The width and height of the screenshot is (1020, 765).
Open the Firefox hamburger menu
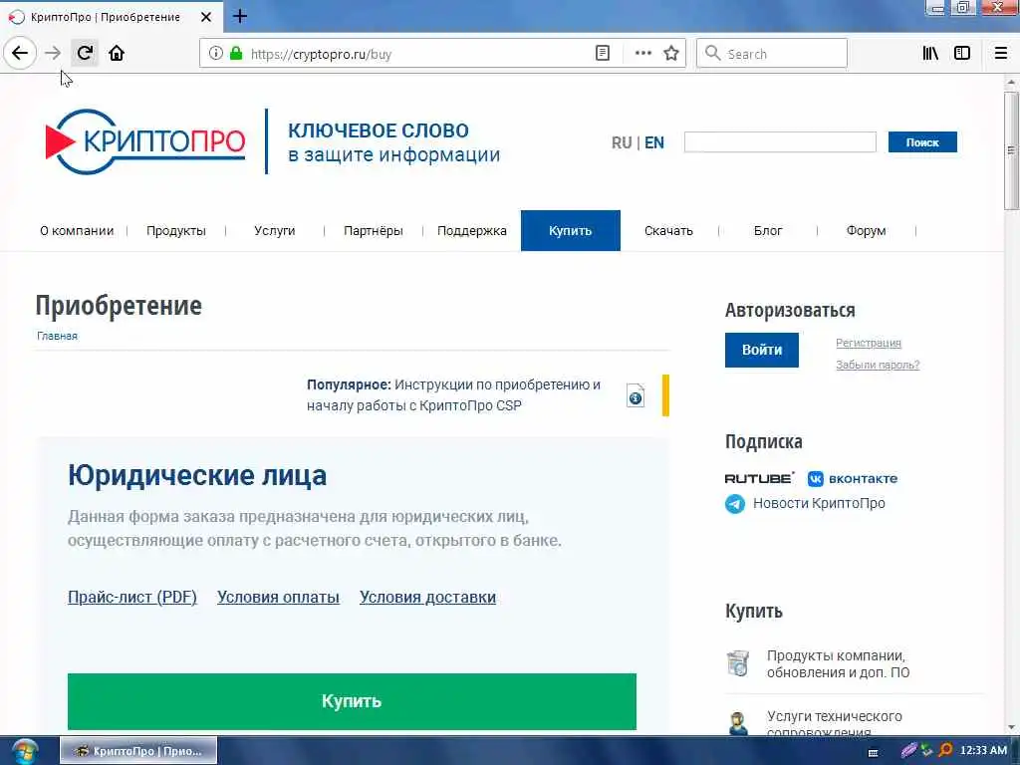point(1001,54)
